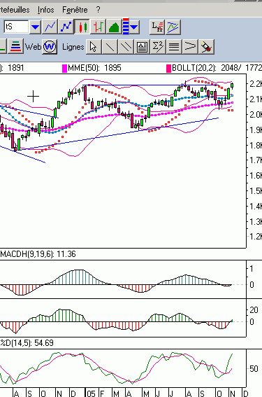Select the converging lines fan tool

[x=190, y=47]
